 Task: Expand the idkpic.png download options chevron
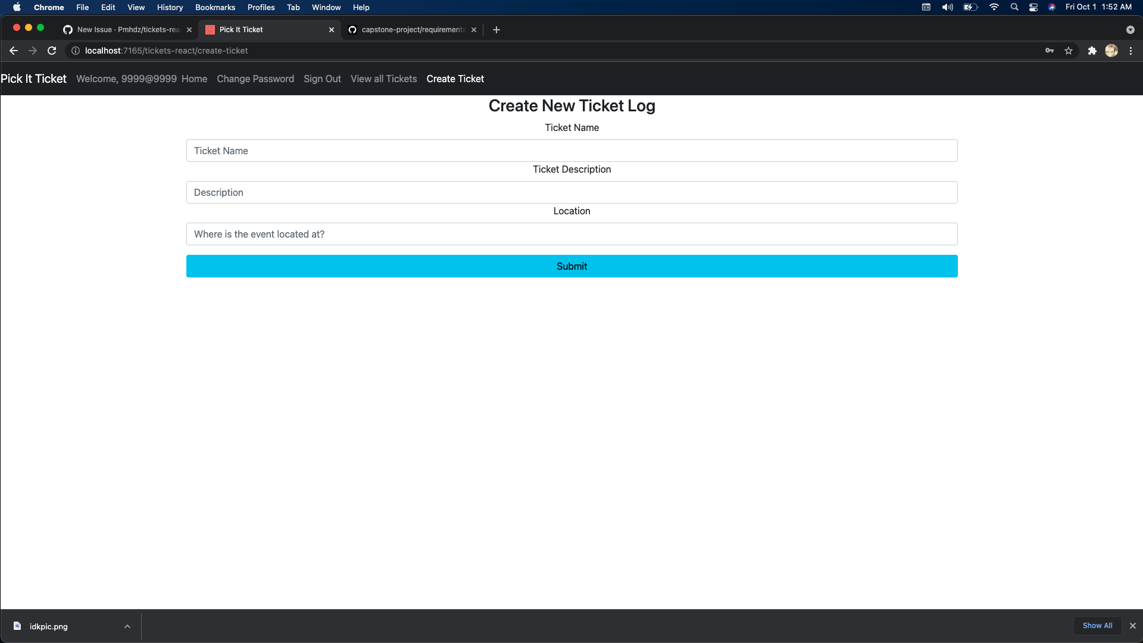pyautogui.click(x=127, y=626)
